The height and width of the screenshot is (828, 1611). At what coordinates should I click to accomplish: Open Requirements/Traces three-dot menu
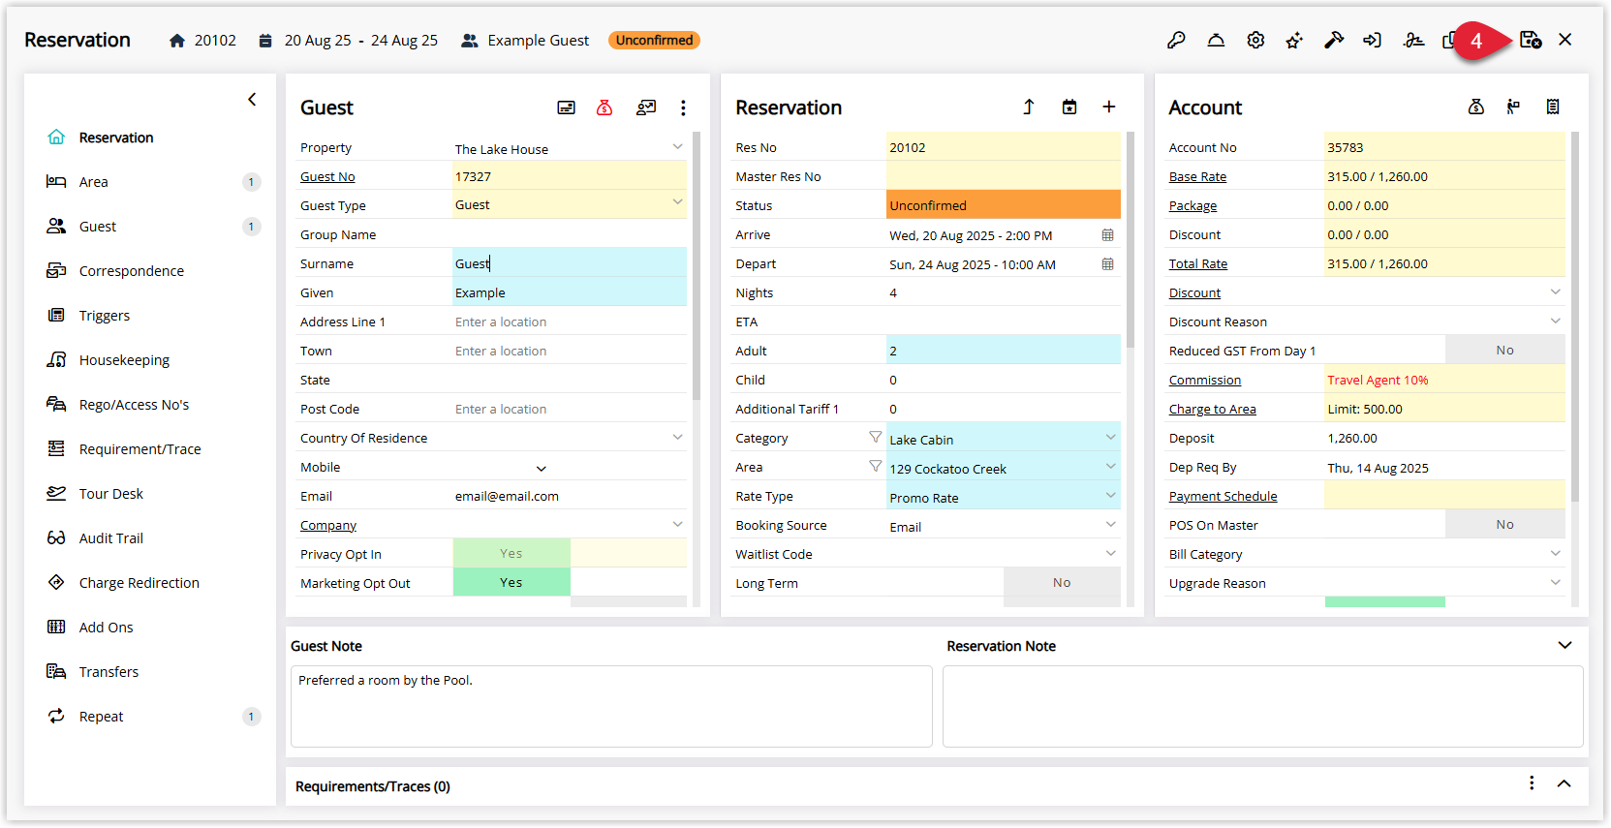point(1532,782)
